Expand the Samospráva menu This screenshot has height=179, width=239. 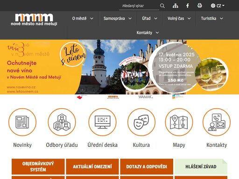[118, 19]
